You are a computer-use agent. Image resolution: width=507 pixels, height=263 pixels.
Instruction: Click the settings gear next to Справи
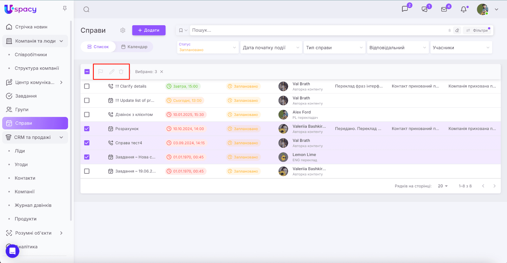coord(123,30)
